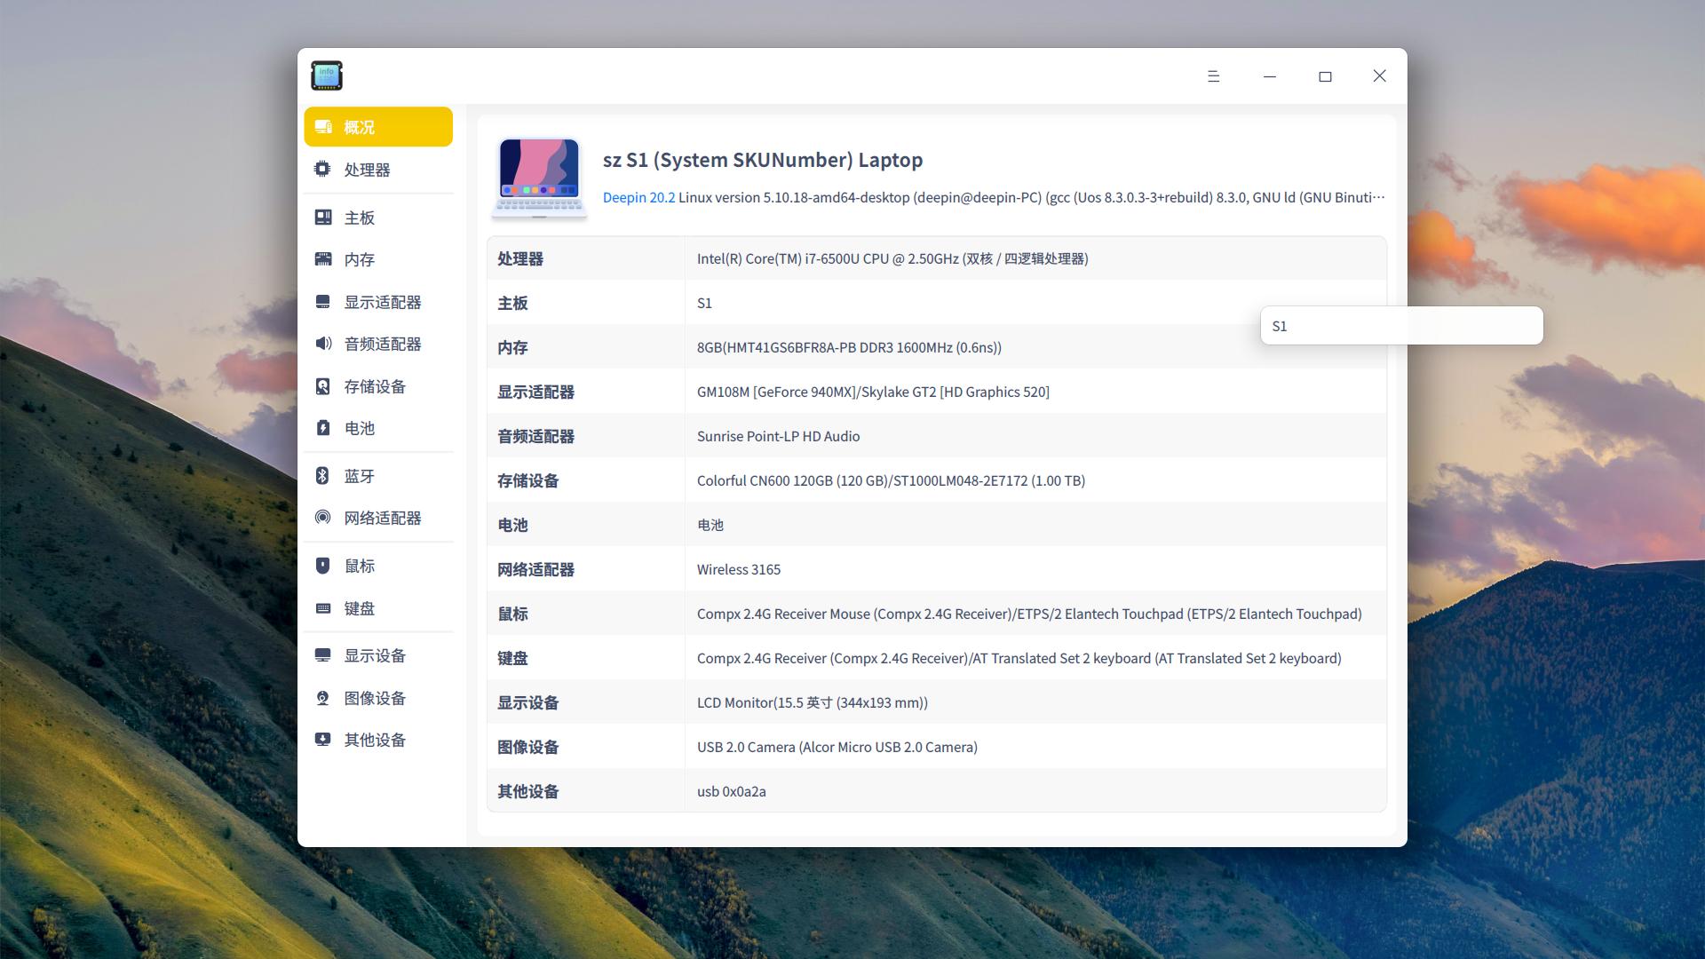This screenshot has width=1705, height=959.
Task: Select the mouse icon in sidebar
Action: pyautogui.click(x=322, y=566)
